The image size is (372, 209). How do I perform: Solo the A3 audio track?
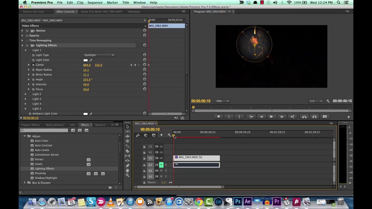pos(166,176)
